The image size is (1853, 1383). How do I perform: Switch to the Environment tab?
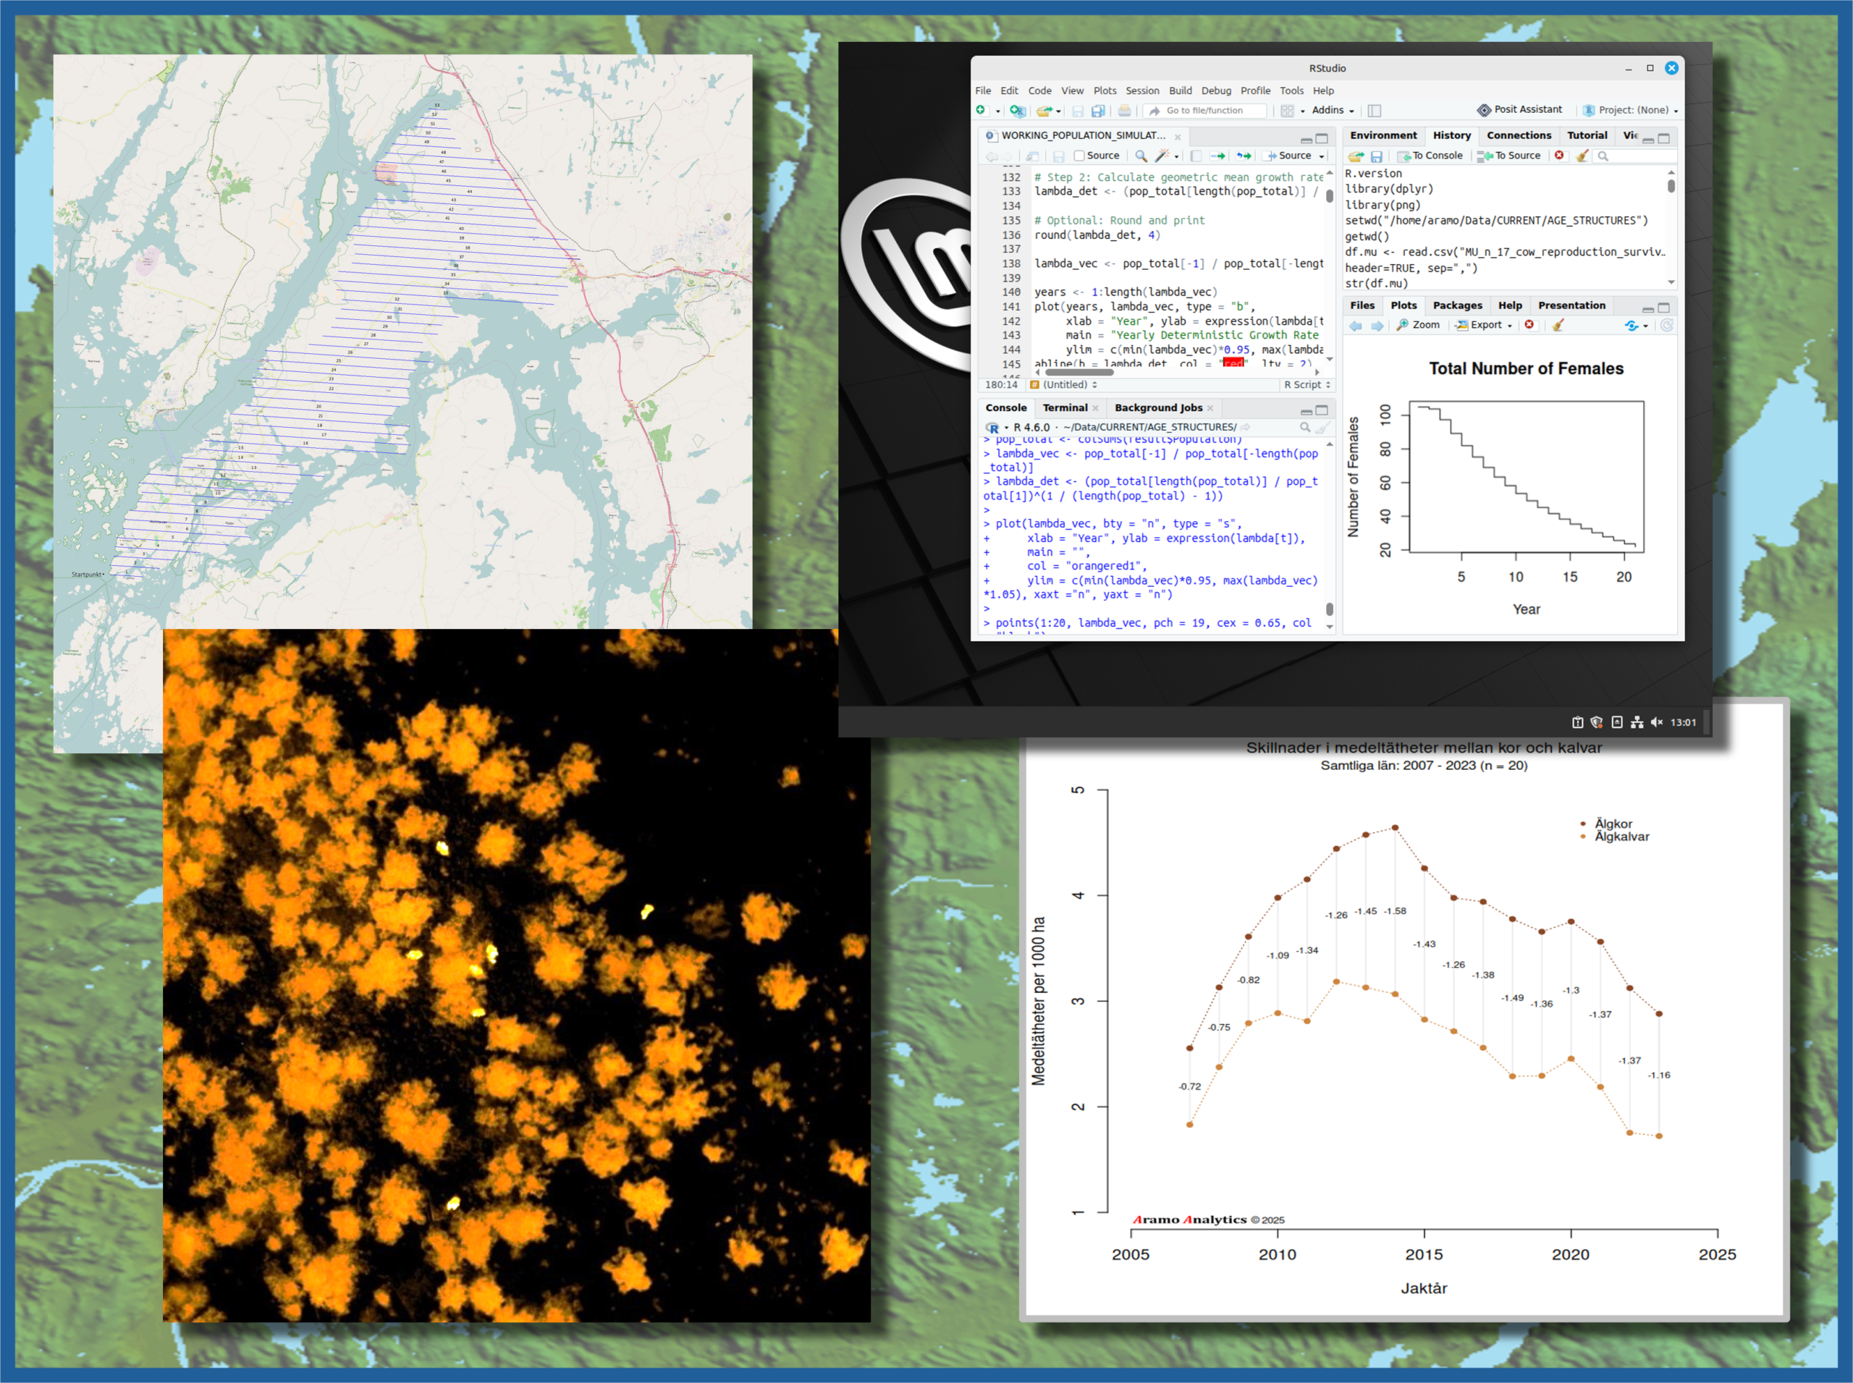point(1383,135)
